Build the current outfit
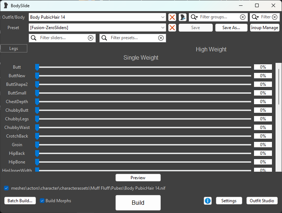The height and width of the screenshot is (213, 282). (138, 203)
